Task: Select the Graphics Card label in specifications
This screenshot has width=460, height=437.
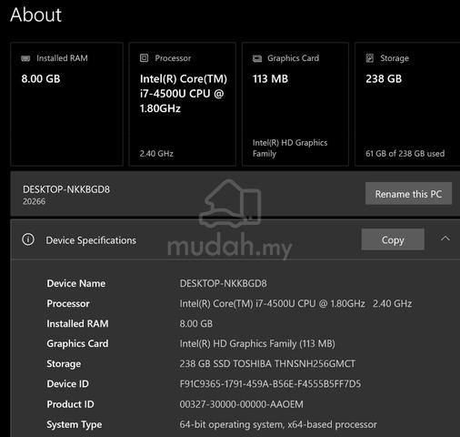Action: [77, 343]
